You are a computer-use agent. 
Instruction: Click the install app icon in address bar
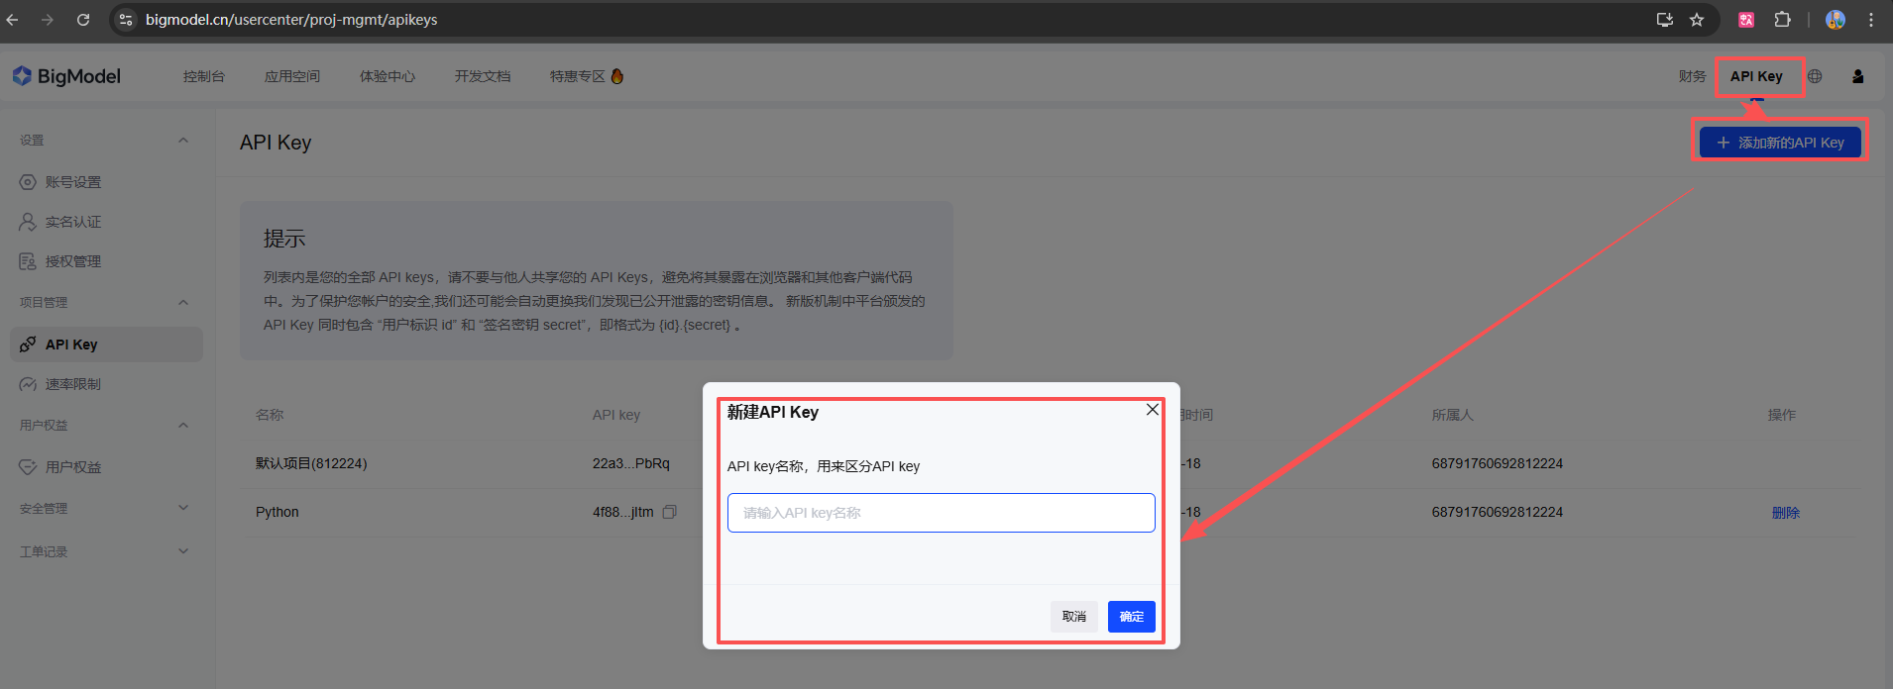tap(1665, 20)
